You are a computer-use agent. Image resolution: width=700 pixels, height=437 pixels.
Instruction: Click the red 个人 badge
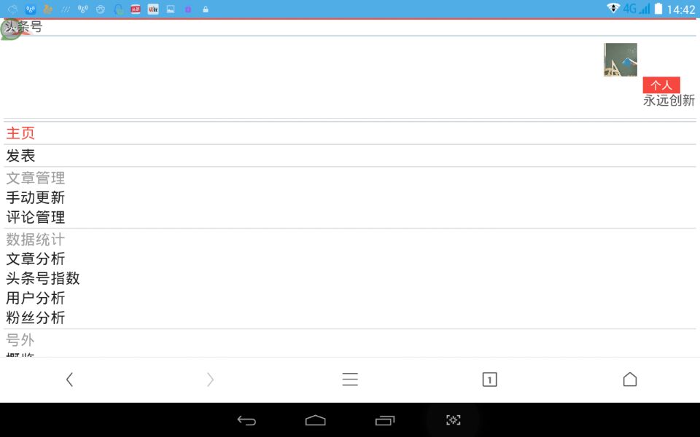[x=661, y=84]
